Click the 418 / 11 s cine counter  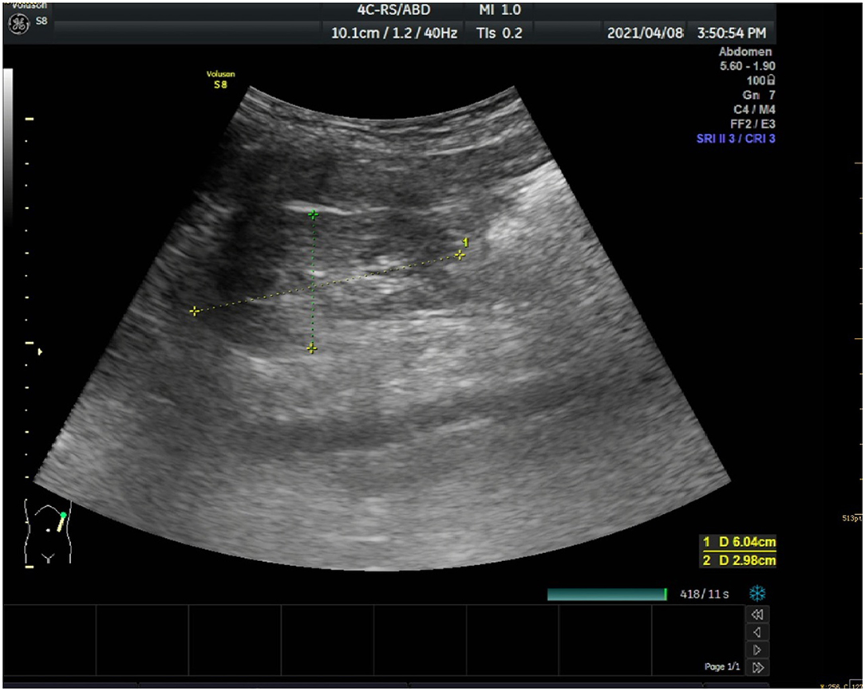point(705,594)
